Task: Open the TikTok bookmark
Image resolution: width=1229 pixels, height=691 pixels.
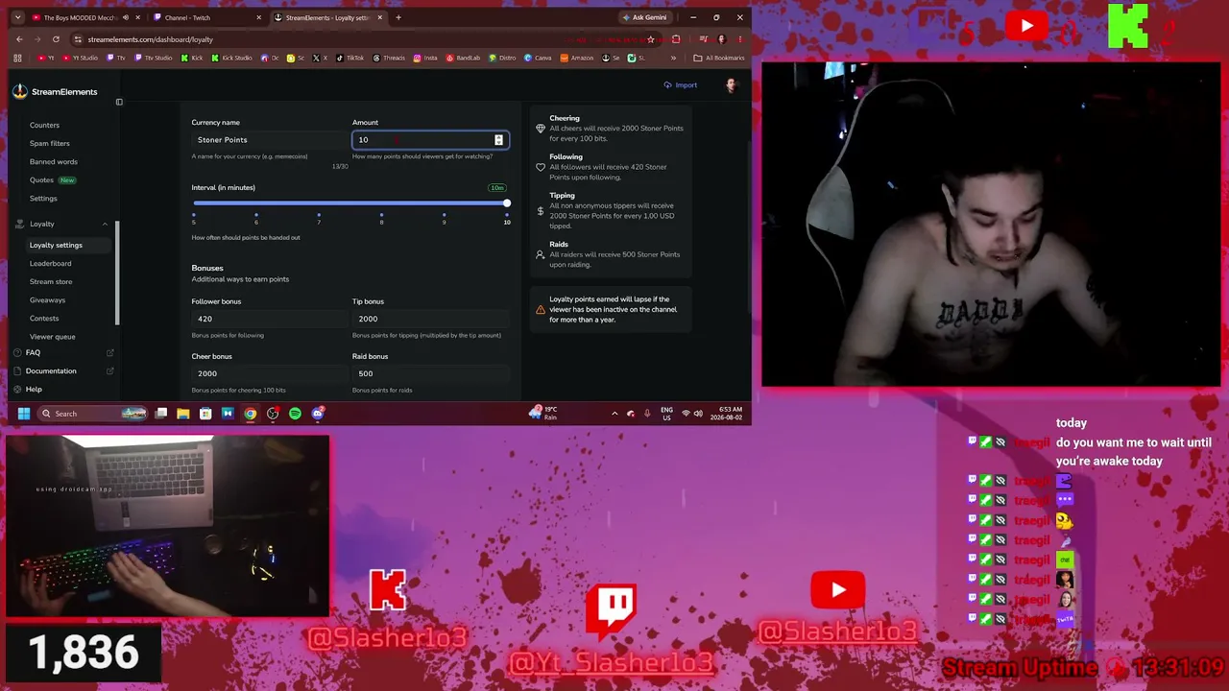Action: coord(350,58)
